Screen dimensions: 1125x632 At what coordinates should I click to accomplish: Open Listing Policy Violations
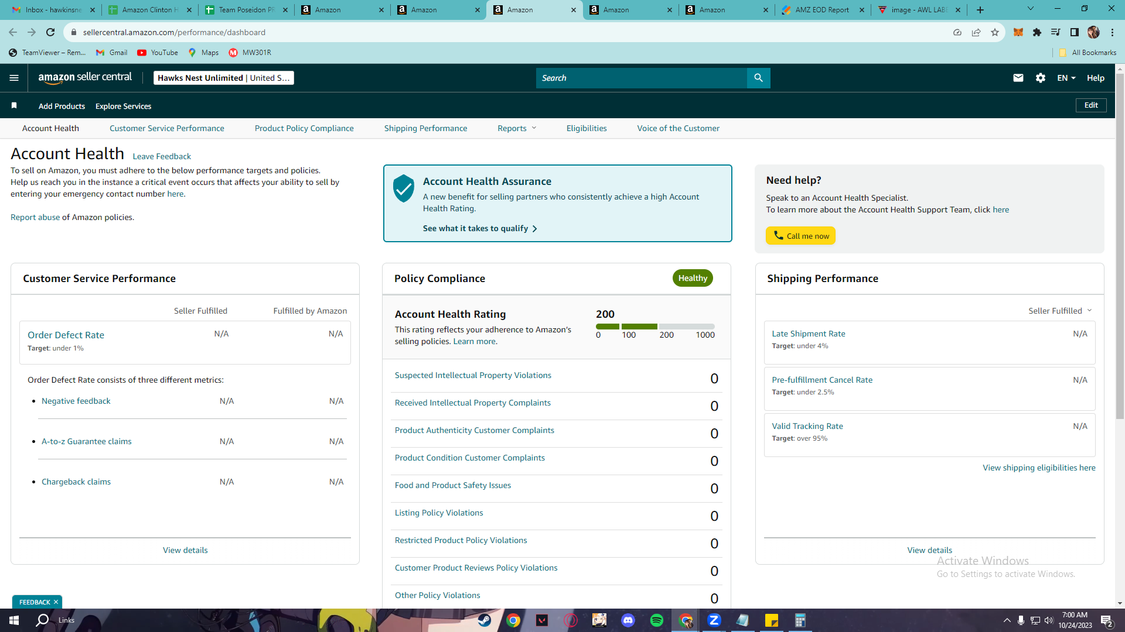[x=439, y=513]
